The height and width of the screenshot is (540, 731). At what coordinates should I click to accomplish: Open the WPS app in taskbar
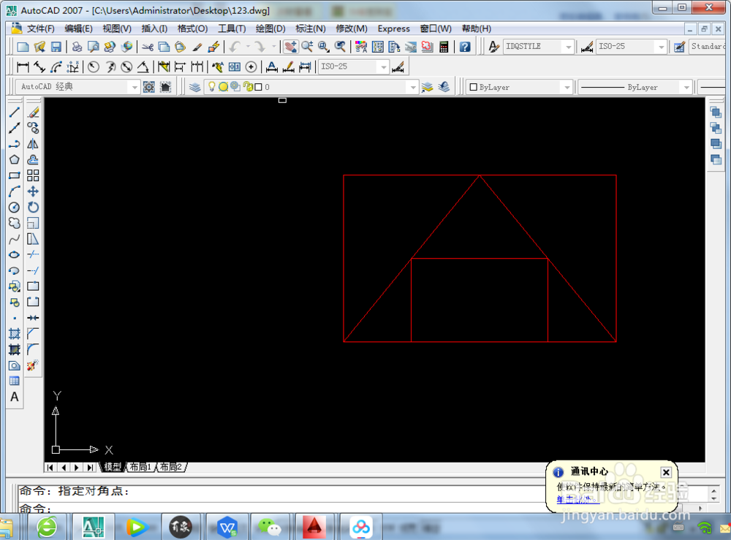227,527
